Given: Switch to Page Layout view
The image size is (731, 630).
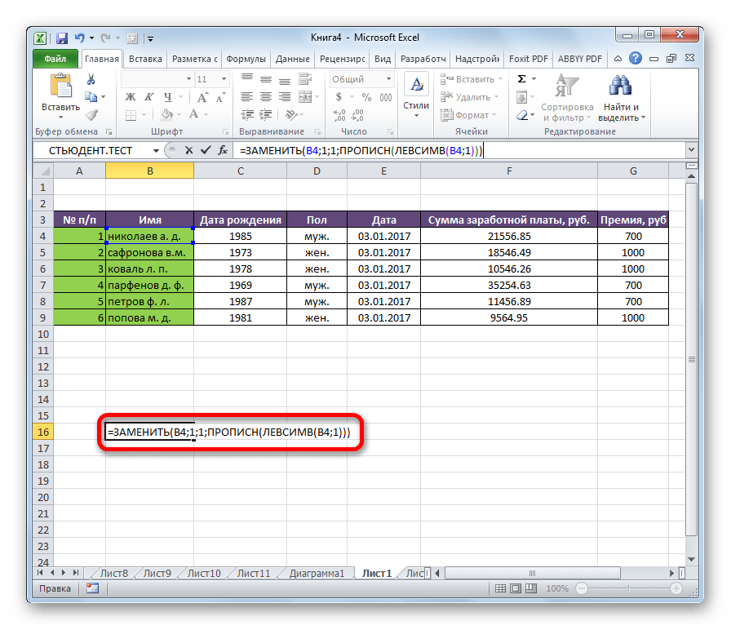Looking at the screenshot, I should pyautogui.click(x=516, y=588).
